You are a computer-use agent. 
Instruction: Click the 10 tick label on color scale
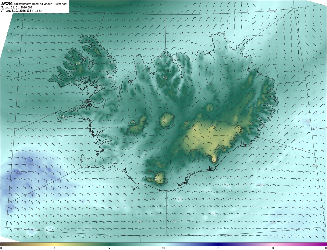[163, 248]
